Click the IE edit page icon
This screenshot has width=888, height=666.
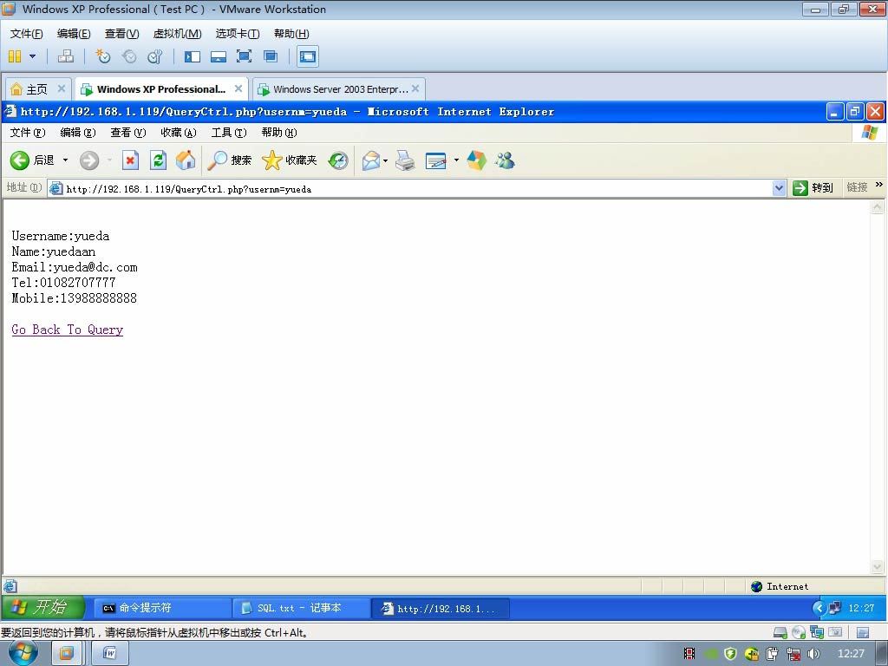[435, 160]
